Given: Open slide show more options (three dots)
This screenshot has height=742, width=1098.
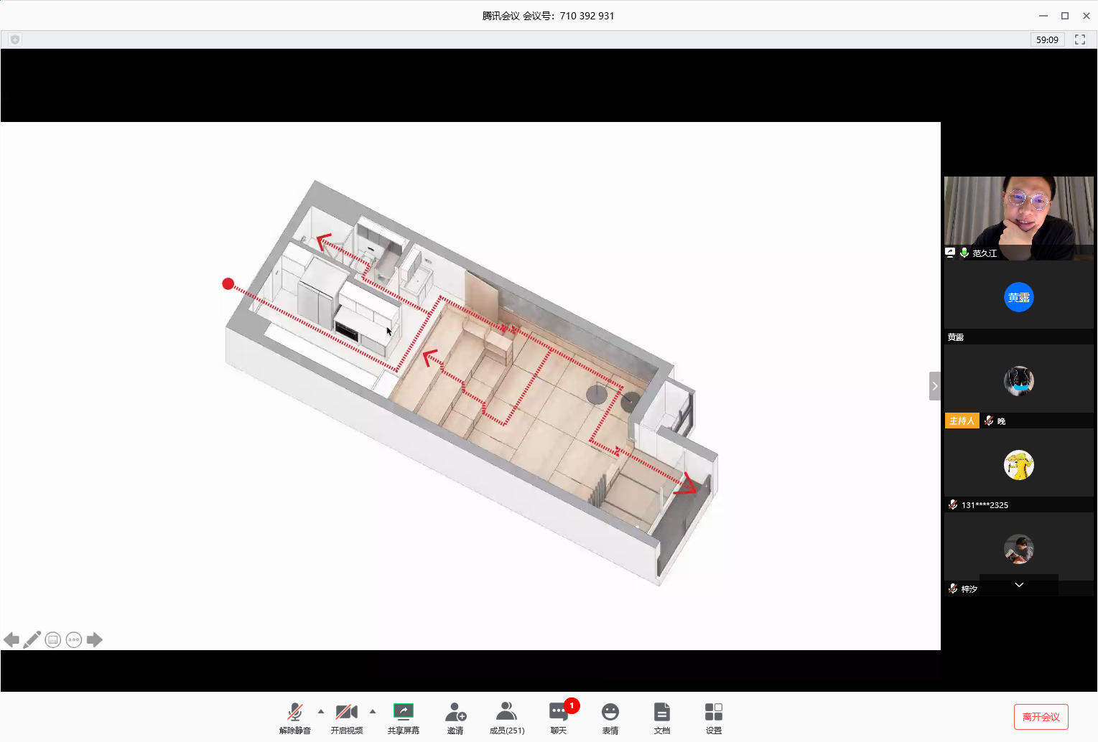Looking at the screenshot, I should coord(74,639).
